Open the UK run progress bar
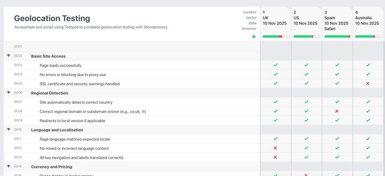 point(276,36)
